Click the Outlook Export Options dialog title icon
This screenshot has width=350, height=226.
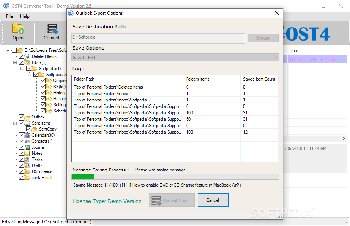71,13
